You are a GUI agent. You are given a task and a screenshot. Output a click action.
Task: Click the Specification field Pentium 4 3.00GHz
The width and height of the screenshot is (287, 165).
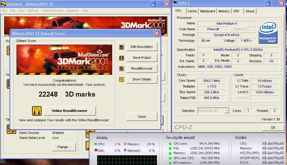(238, 50)
